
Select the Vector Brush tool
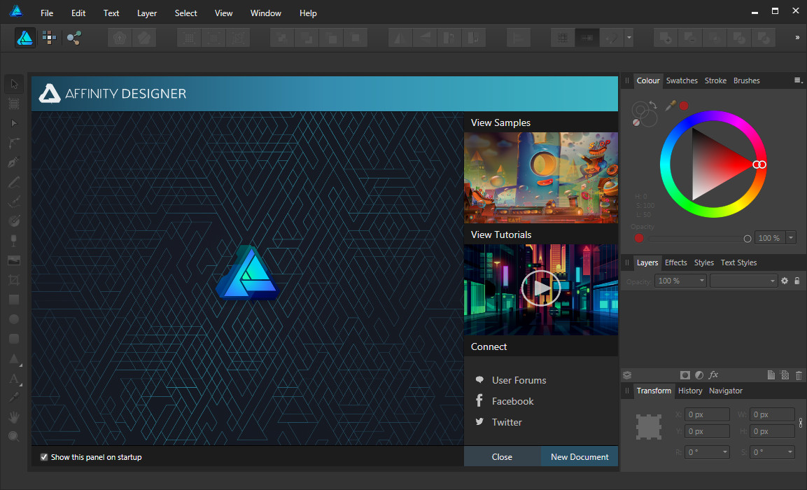[14, 202]
